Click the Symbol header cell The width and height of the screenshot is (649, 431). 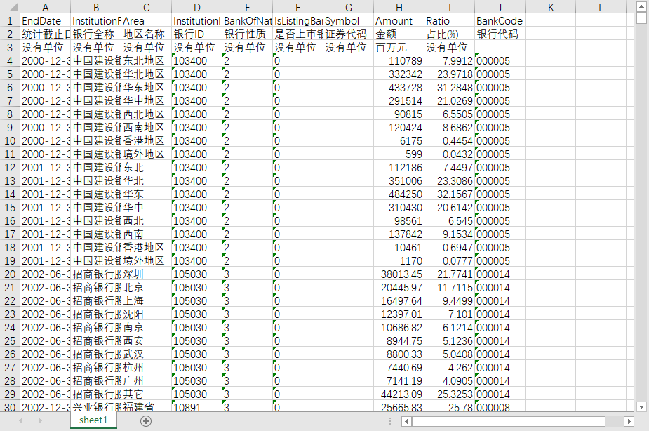pyautogui.click(x=349, y=20)
